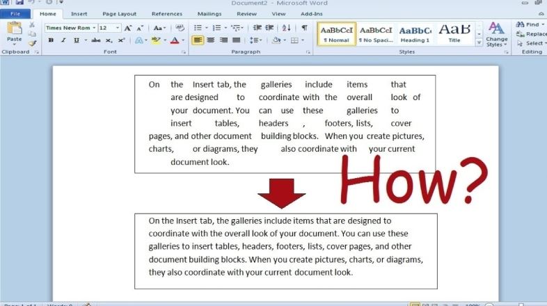Open Change Case dropdown
Viewport: 547px width, 306px height.
pyautogui.click(x=159, y=28)
